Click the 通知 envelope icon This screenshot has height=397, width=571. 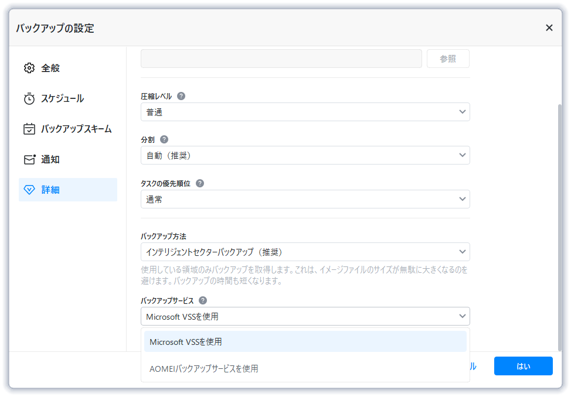29,159
